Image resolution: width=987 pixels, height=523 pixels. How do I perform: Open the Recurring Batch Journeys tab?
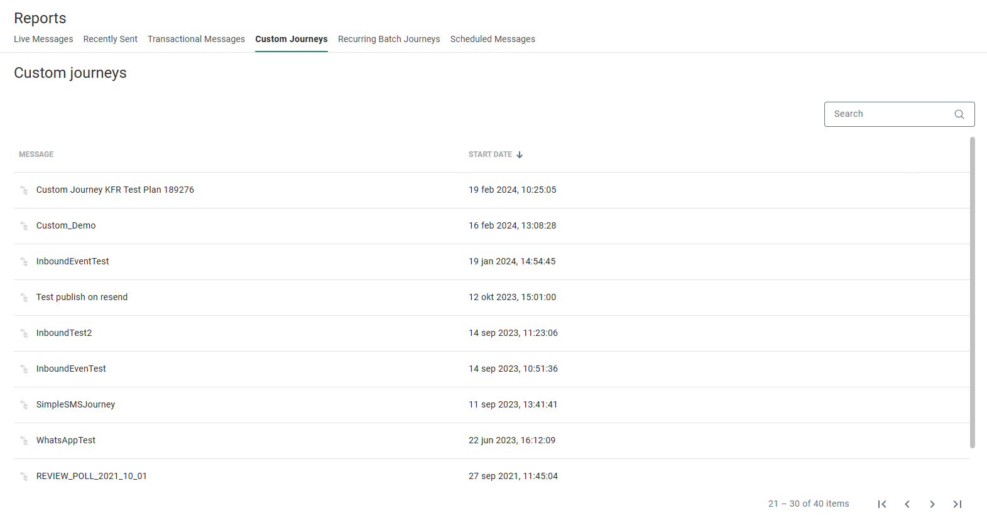coord(389,39)
